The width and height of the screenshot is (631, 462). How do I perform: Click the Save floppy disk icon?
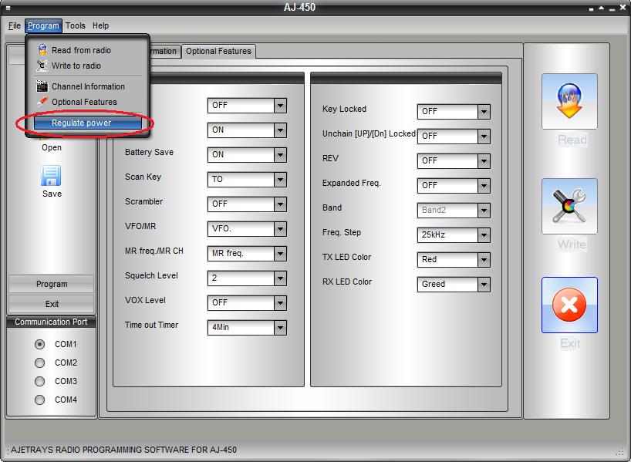(51, 175)
